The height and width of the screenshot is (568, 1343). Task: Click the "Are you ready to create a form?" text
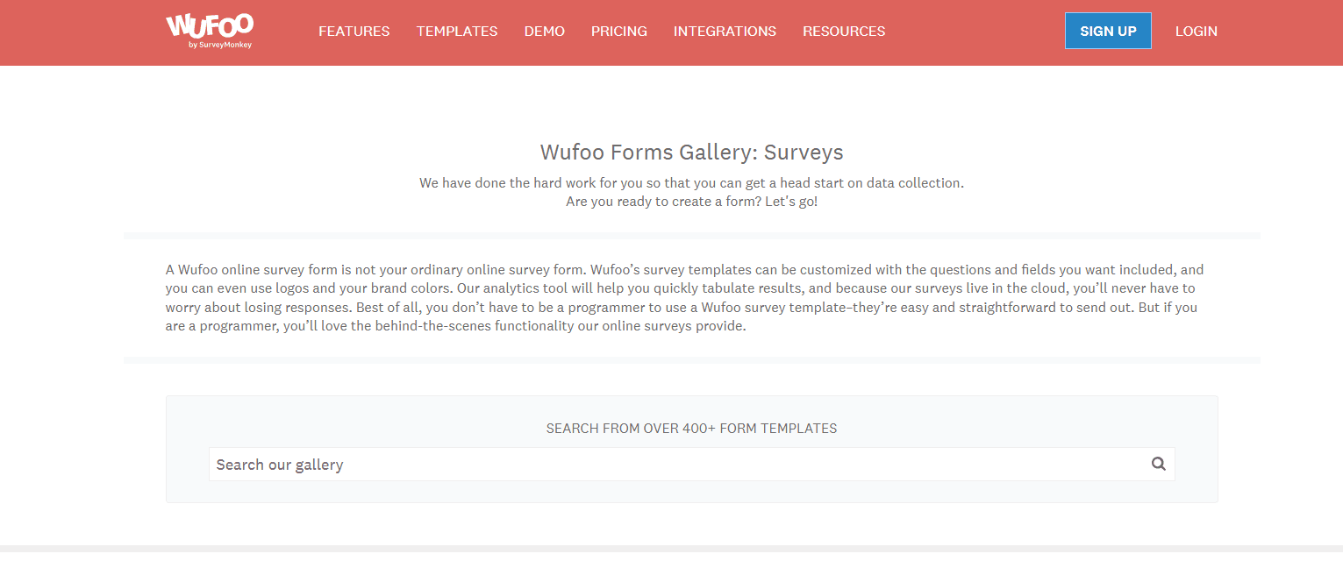point(691,202)
